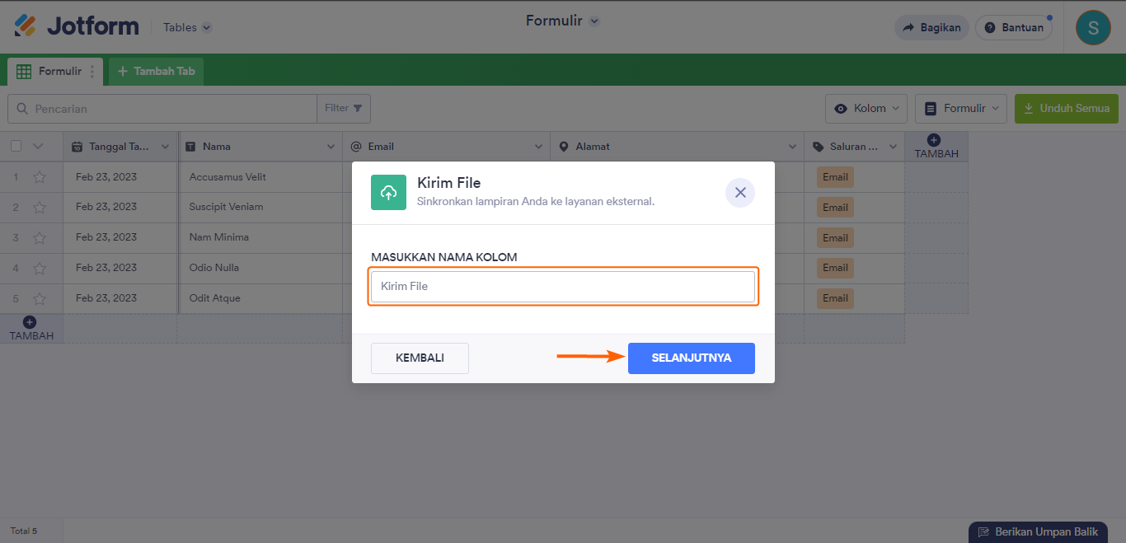1126x543 pixels.
Task: Click the Jotform logo
Action: point(77,26)
